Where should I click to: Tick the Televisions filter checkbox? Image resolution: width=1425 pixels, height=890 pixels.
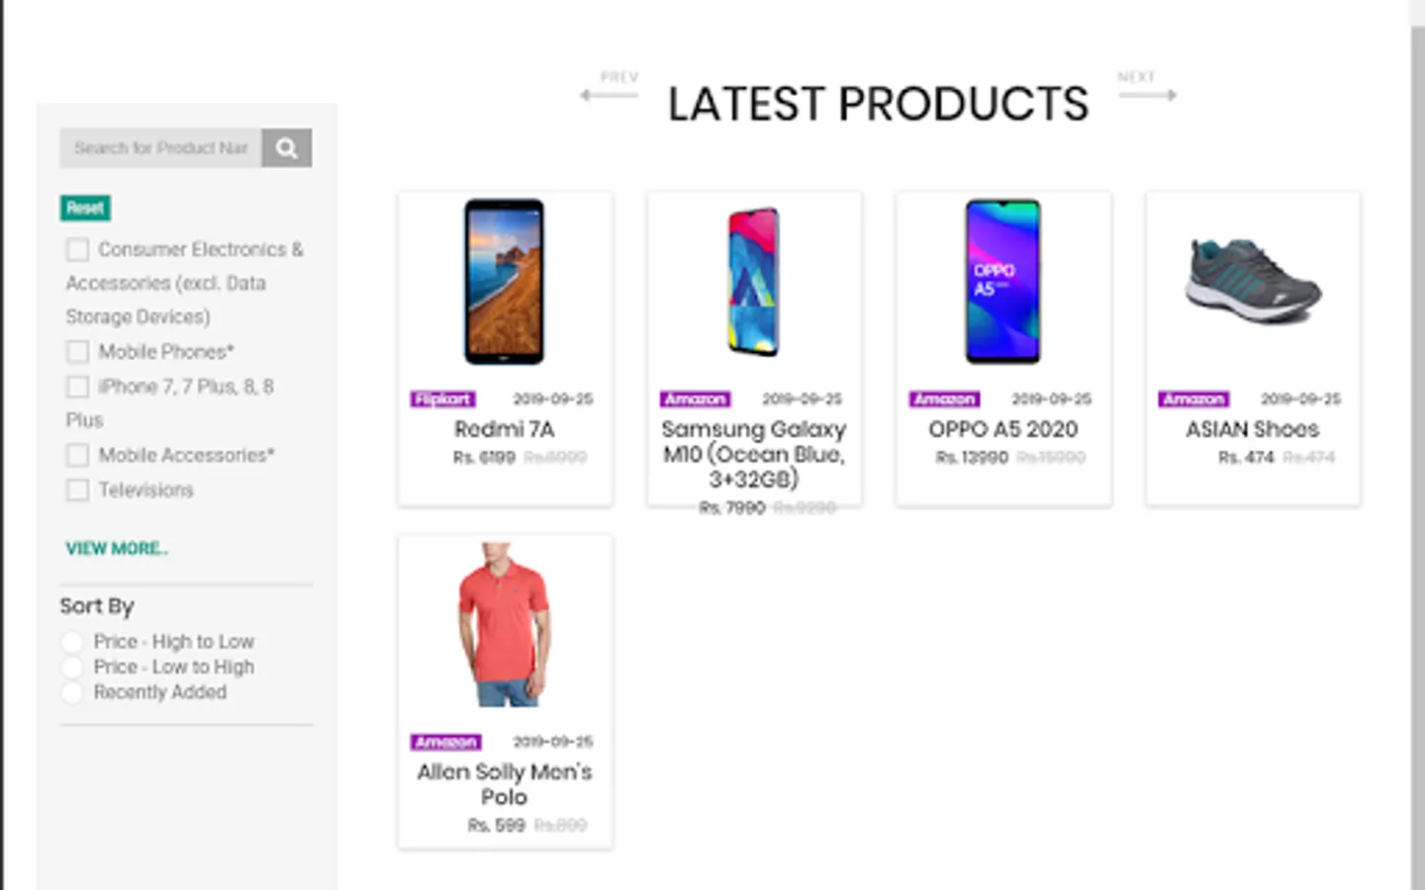tap(77, 490)
